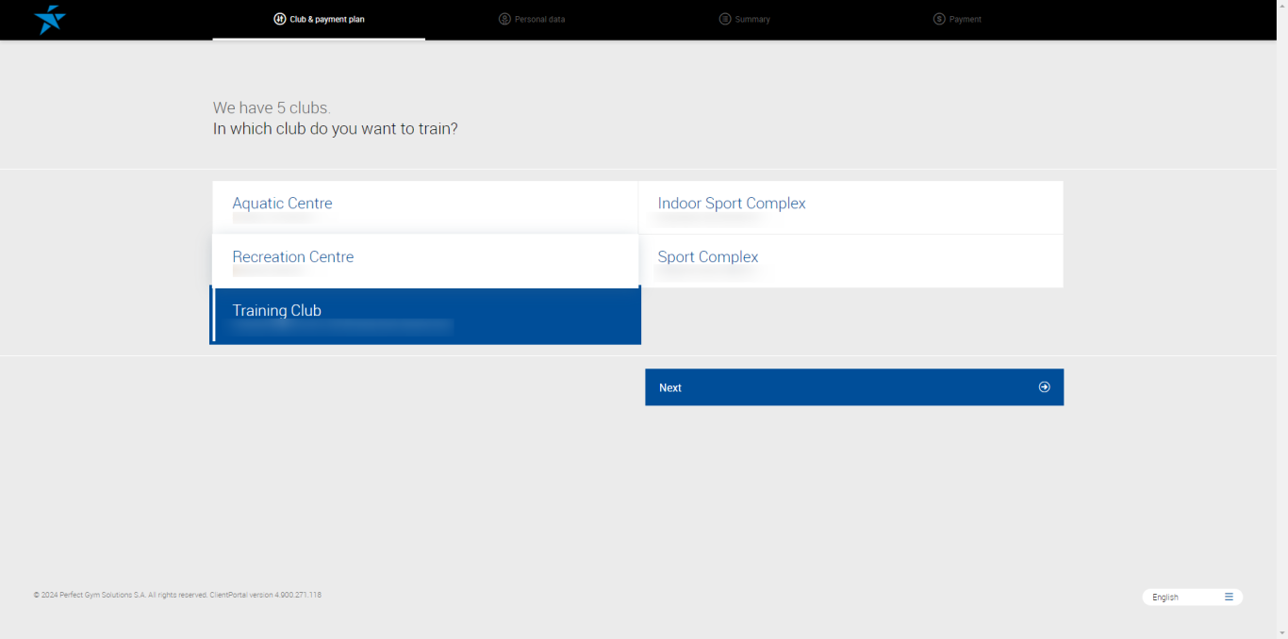The height and width of the screenshot is (639, 1288).
Task: Click the scrollbar up arrow
Action: (1282, 6)
